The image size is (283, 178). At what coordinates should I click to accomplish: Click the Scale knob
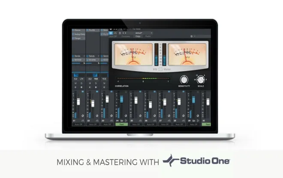pos(201,79)
